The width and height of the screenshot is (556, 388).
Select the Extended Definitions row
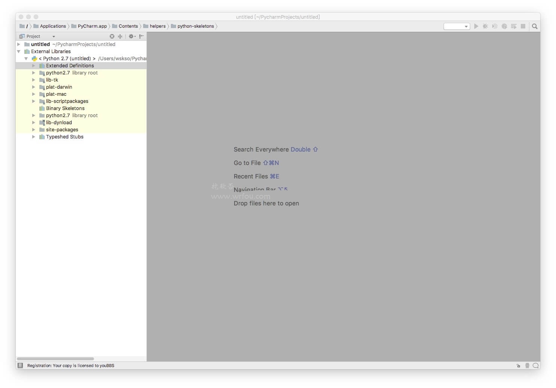81,65
